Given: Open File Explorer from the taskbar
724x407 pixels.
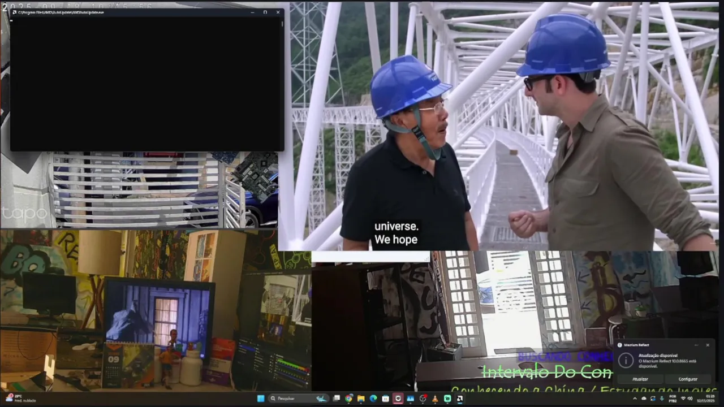Looking at the screenshot, I should 361,399.
